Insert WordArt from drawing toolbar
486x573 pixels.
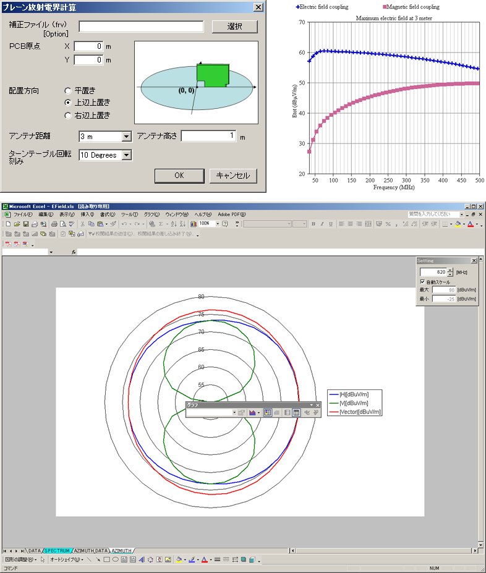[x=142, y=560]
